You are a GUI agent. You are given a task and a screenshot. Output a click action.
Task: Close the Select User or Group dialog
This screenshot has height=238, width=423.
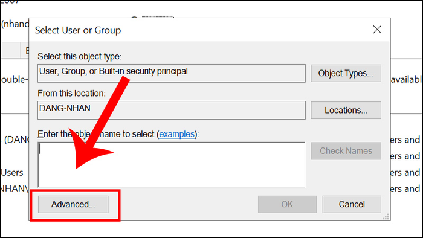pos(377,30)
